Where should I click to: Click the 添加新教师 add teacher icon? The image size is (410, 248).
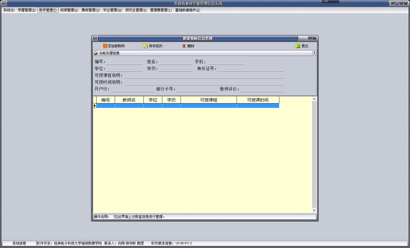(105, 46)
